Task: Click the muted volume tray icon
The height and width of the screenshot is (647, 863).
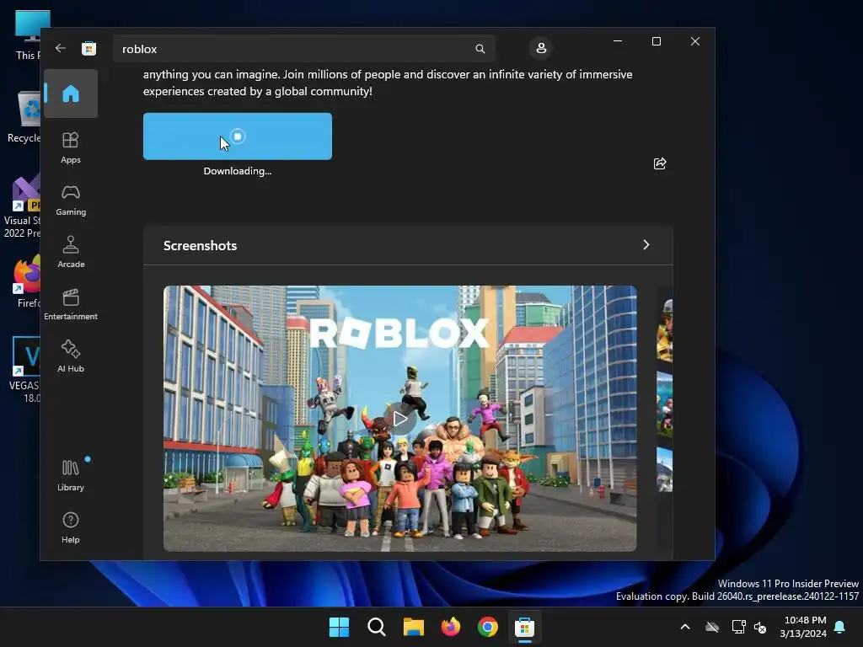Action: (x=760, y=627)
